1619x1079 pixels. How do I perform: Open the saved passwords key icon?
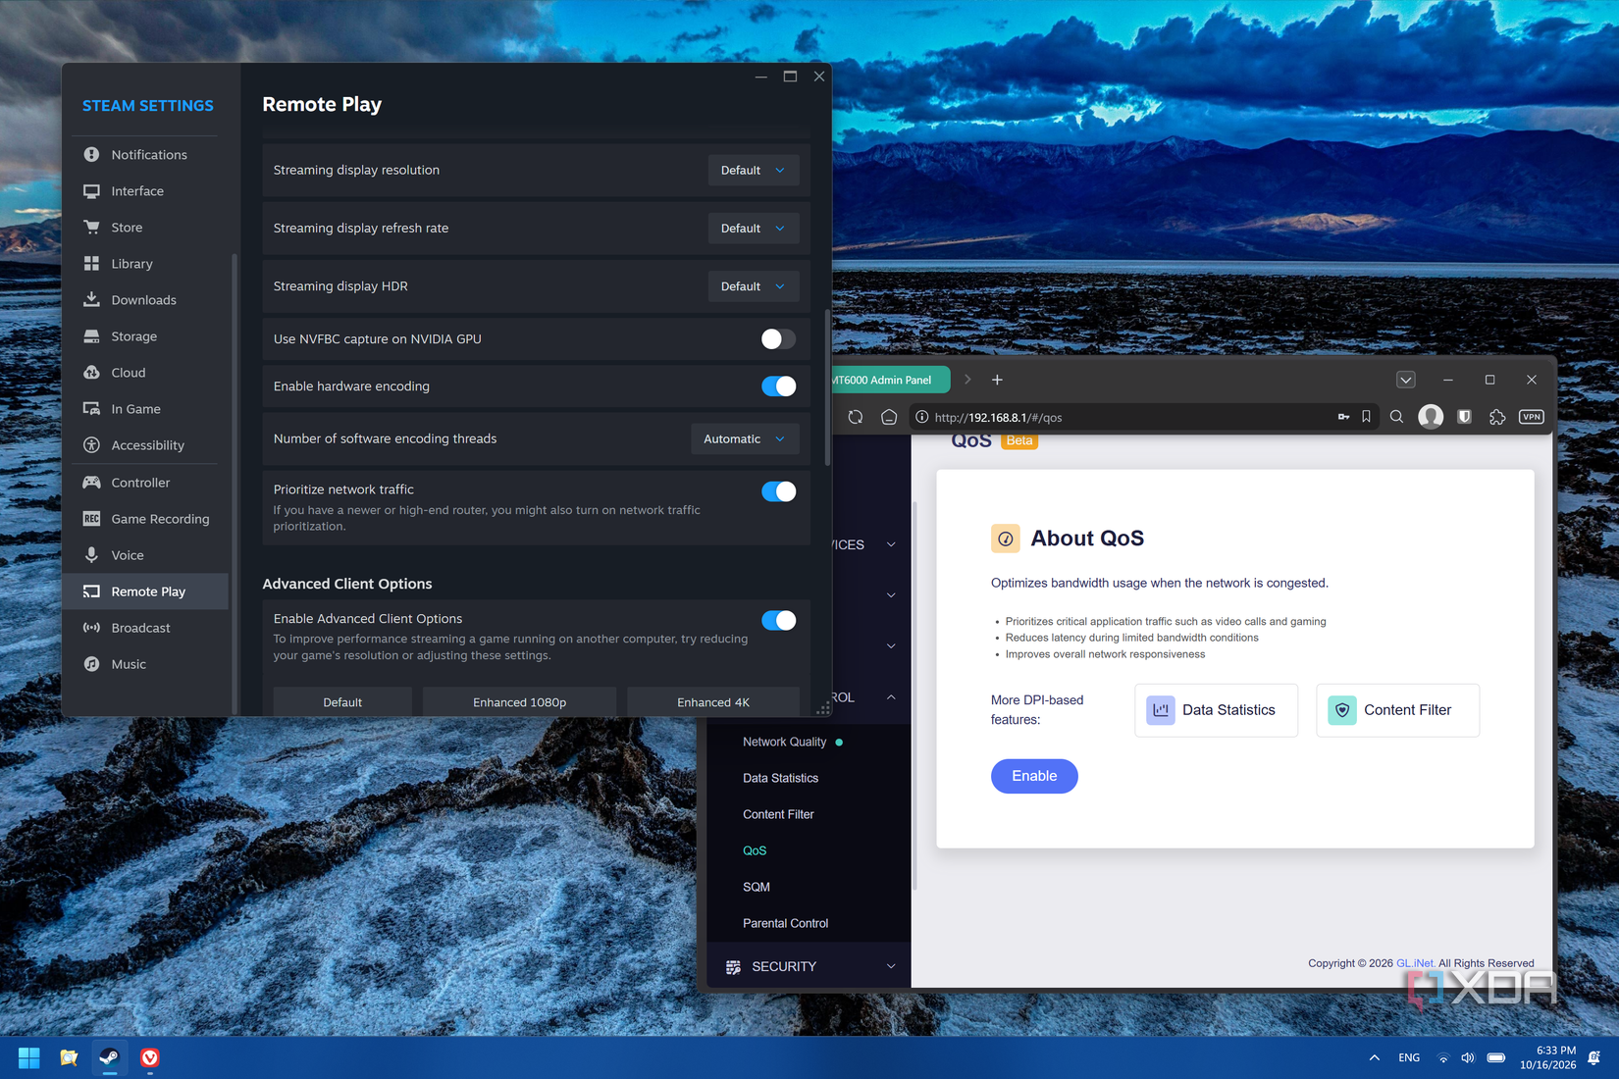tap(1343, 417)
